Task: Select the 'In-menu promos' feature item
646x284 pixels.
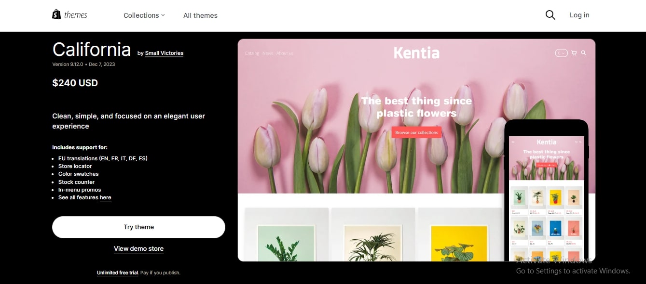Action: pyautogui.click(x=80, y=190)
